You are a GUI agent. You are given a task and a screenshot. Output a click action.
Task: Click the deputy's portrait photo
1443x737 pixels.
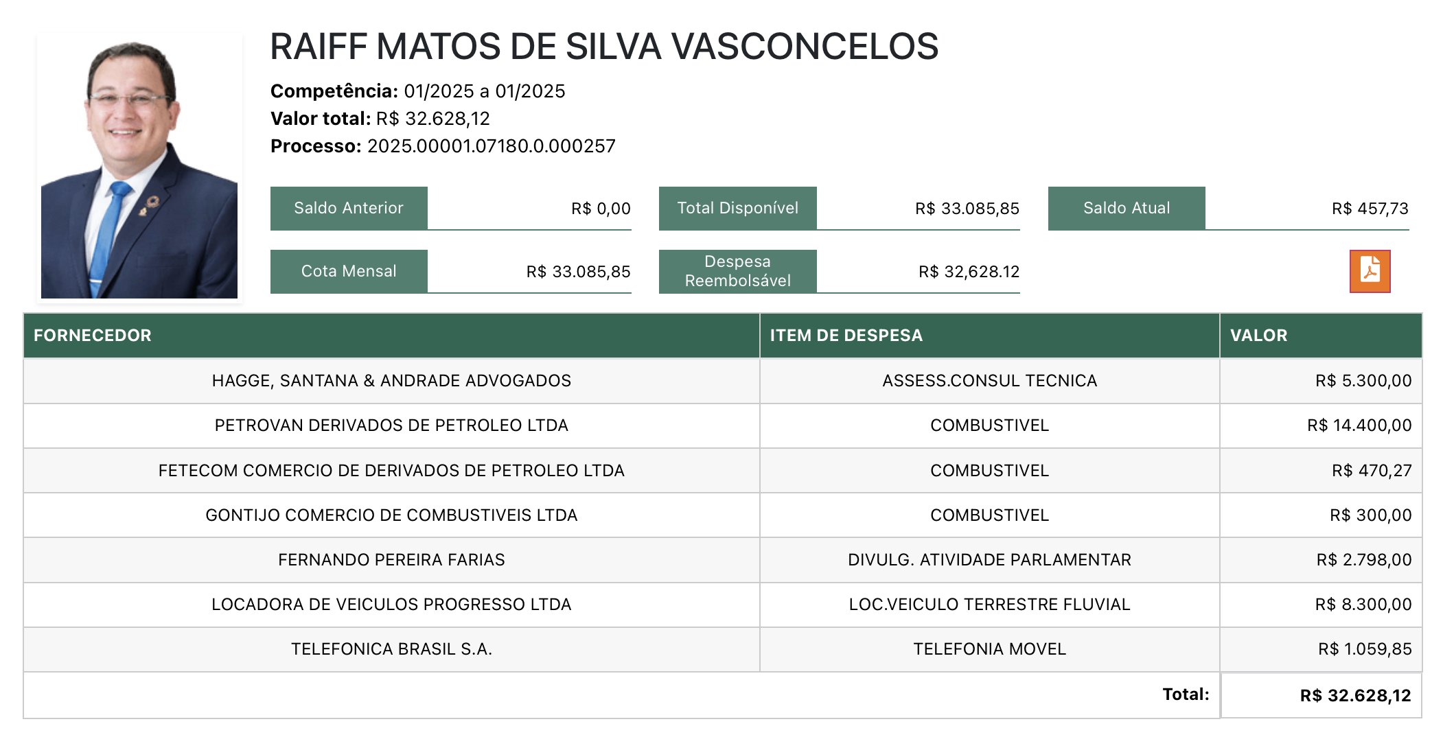click(x=139, y=169)
